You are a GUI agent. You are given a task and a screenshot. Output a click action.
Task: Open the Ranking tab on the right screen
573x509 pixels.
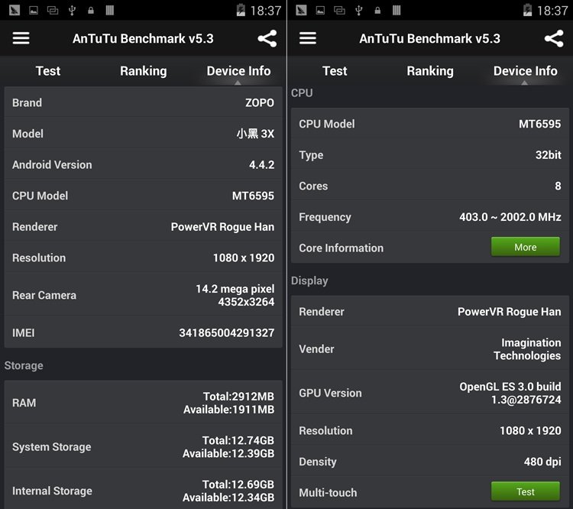pyautogui.click(x=429, y=71)
